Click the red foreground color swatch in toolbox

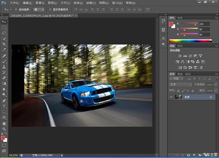[3, 137]
